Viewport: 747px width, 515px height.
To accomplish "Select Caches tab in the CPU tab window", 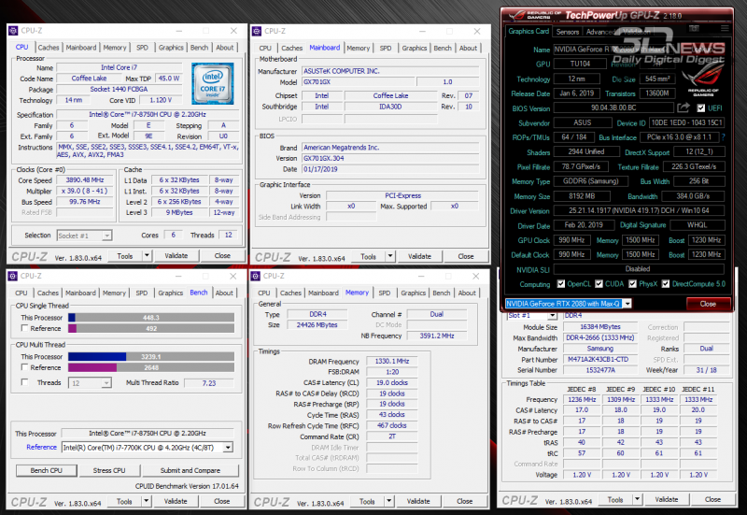I will point(49,48).
